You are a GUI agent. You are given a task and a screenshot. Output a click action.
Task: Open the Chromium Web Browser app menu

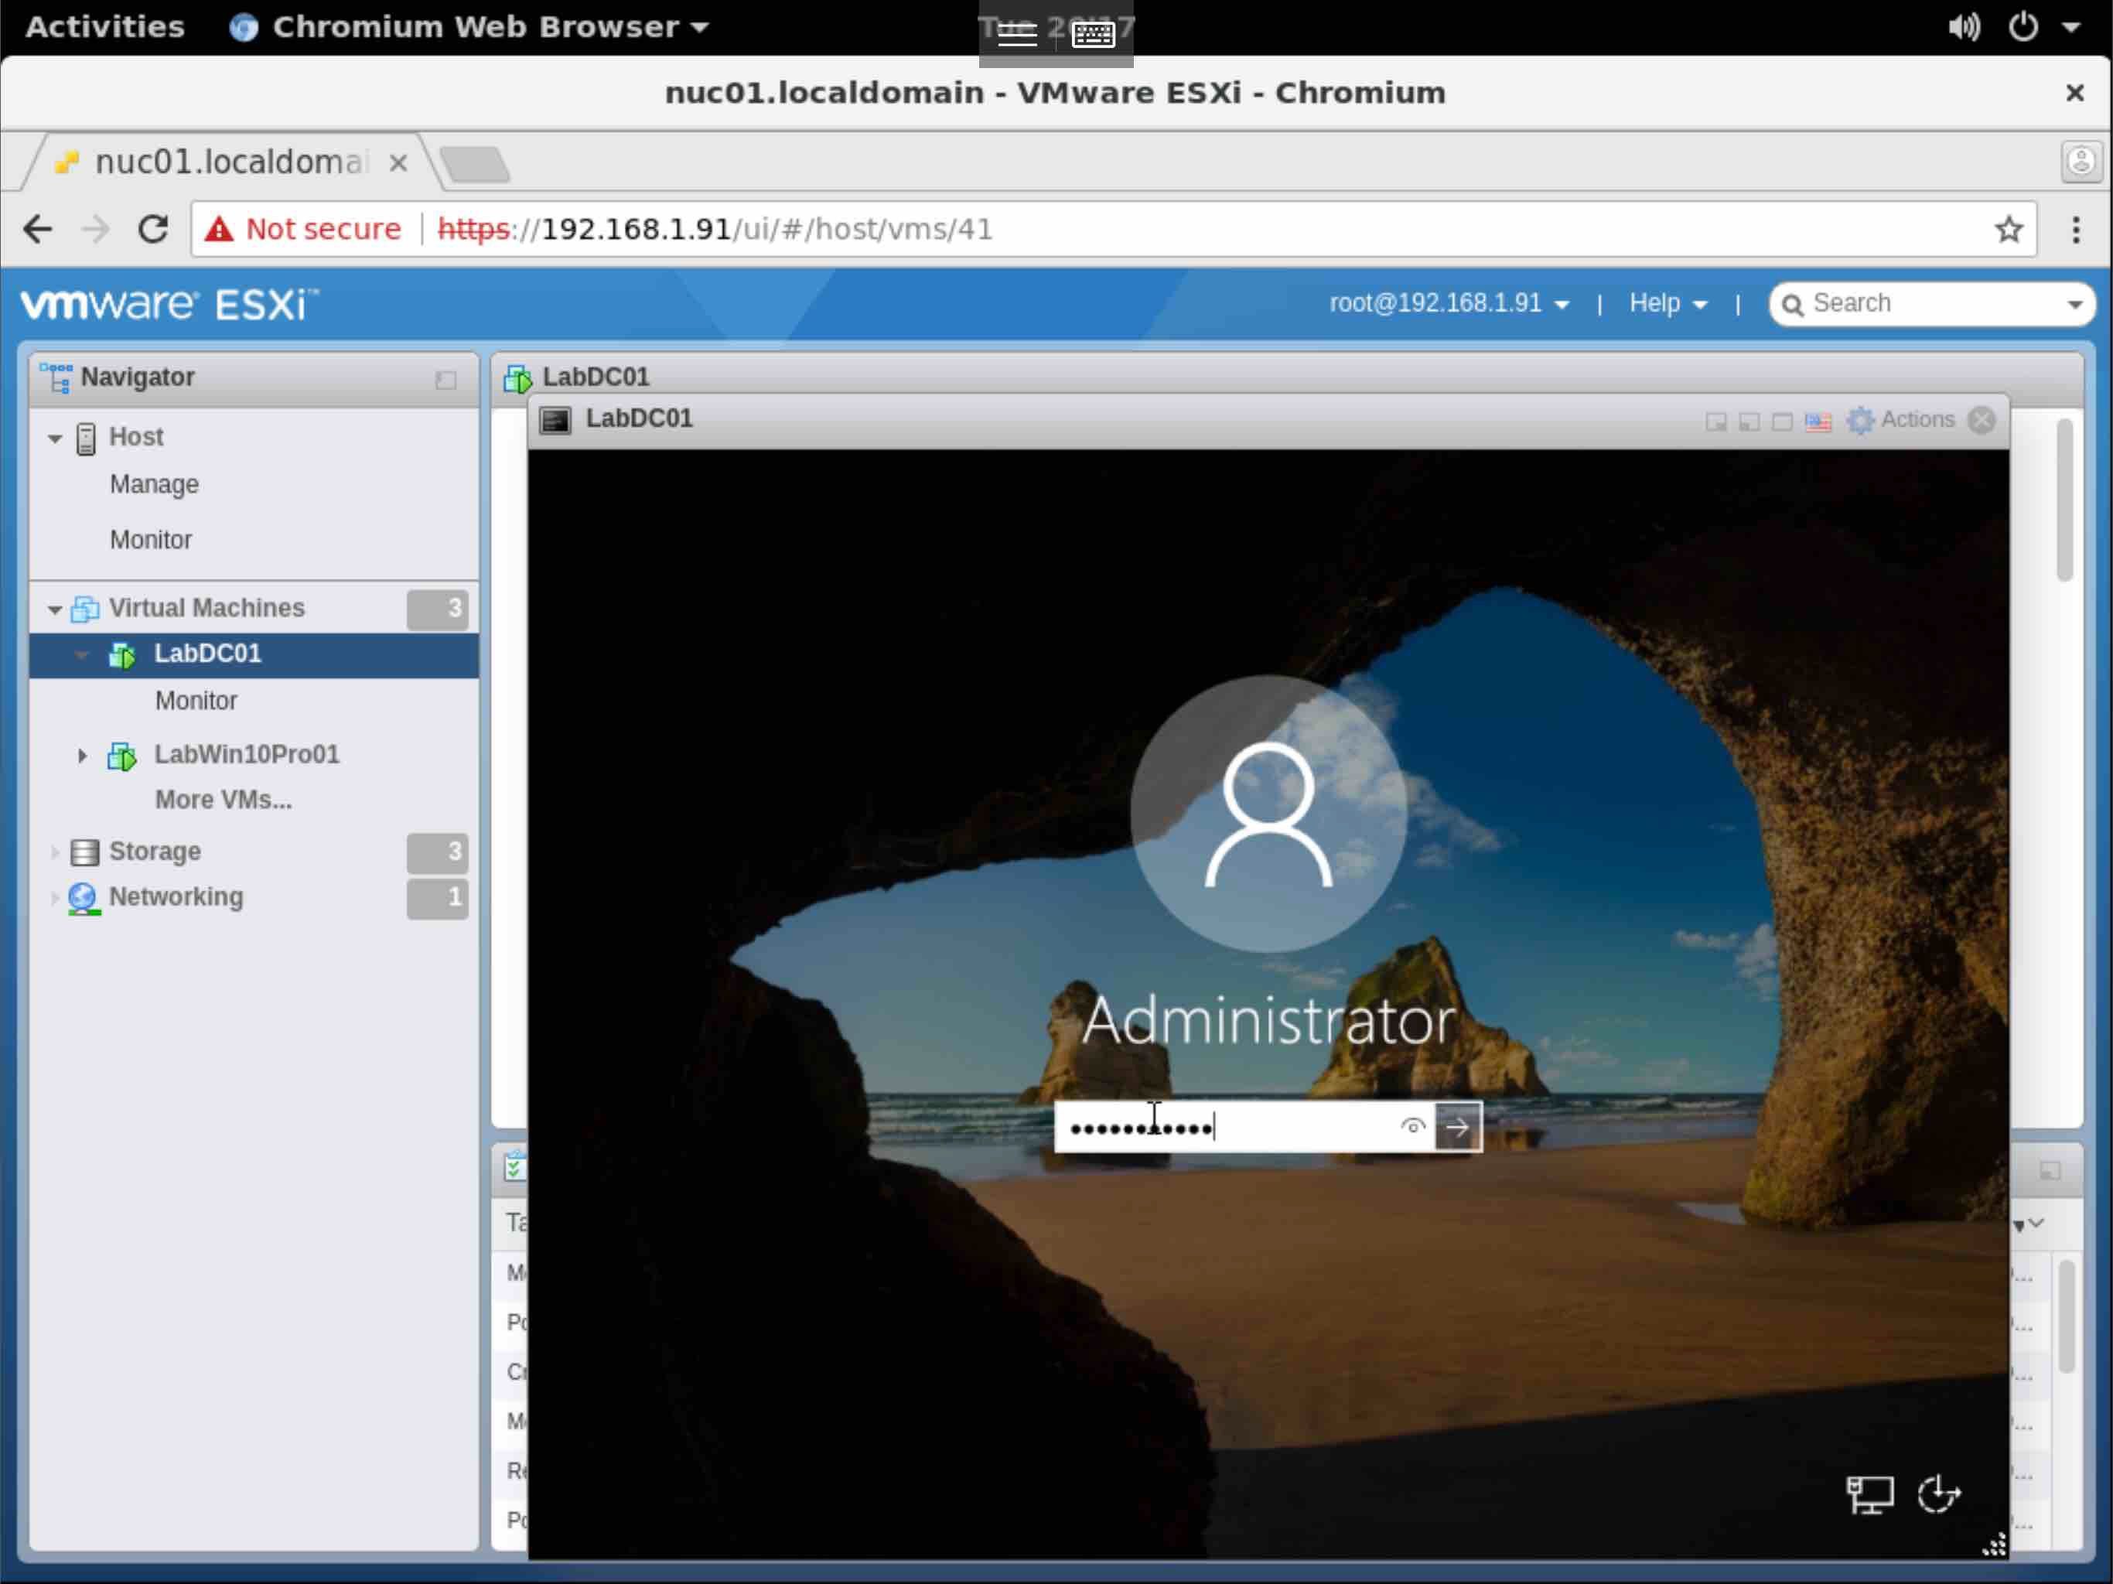469,27
